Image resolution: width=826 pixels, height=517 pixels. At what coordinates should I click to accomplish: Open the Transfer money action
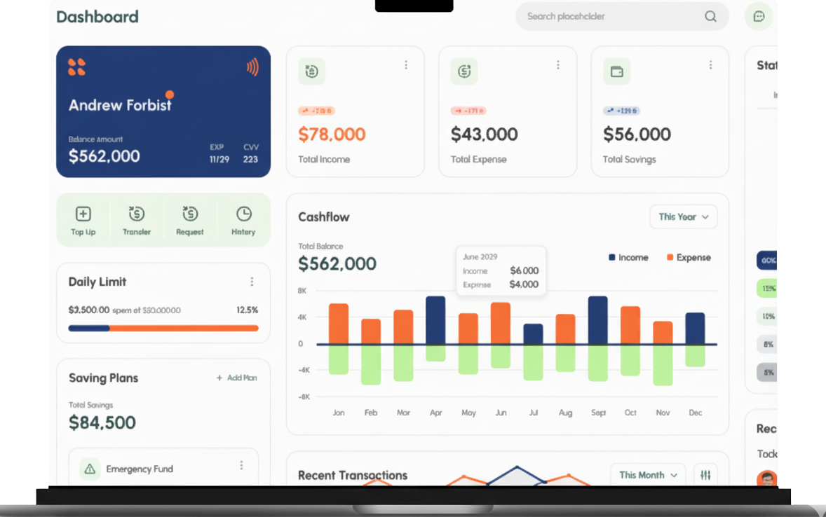coord(137,214)
